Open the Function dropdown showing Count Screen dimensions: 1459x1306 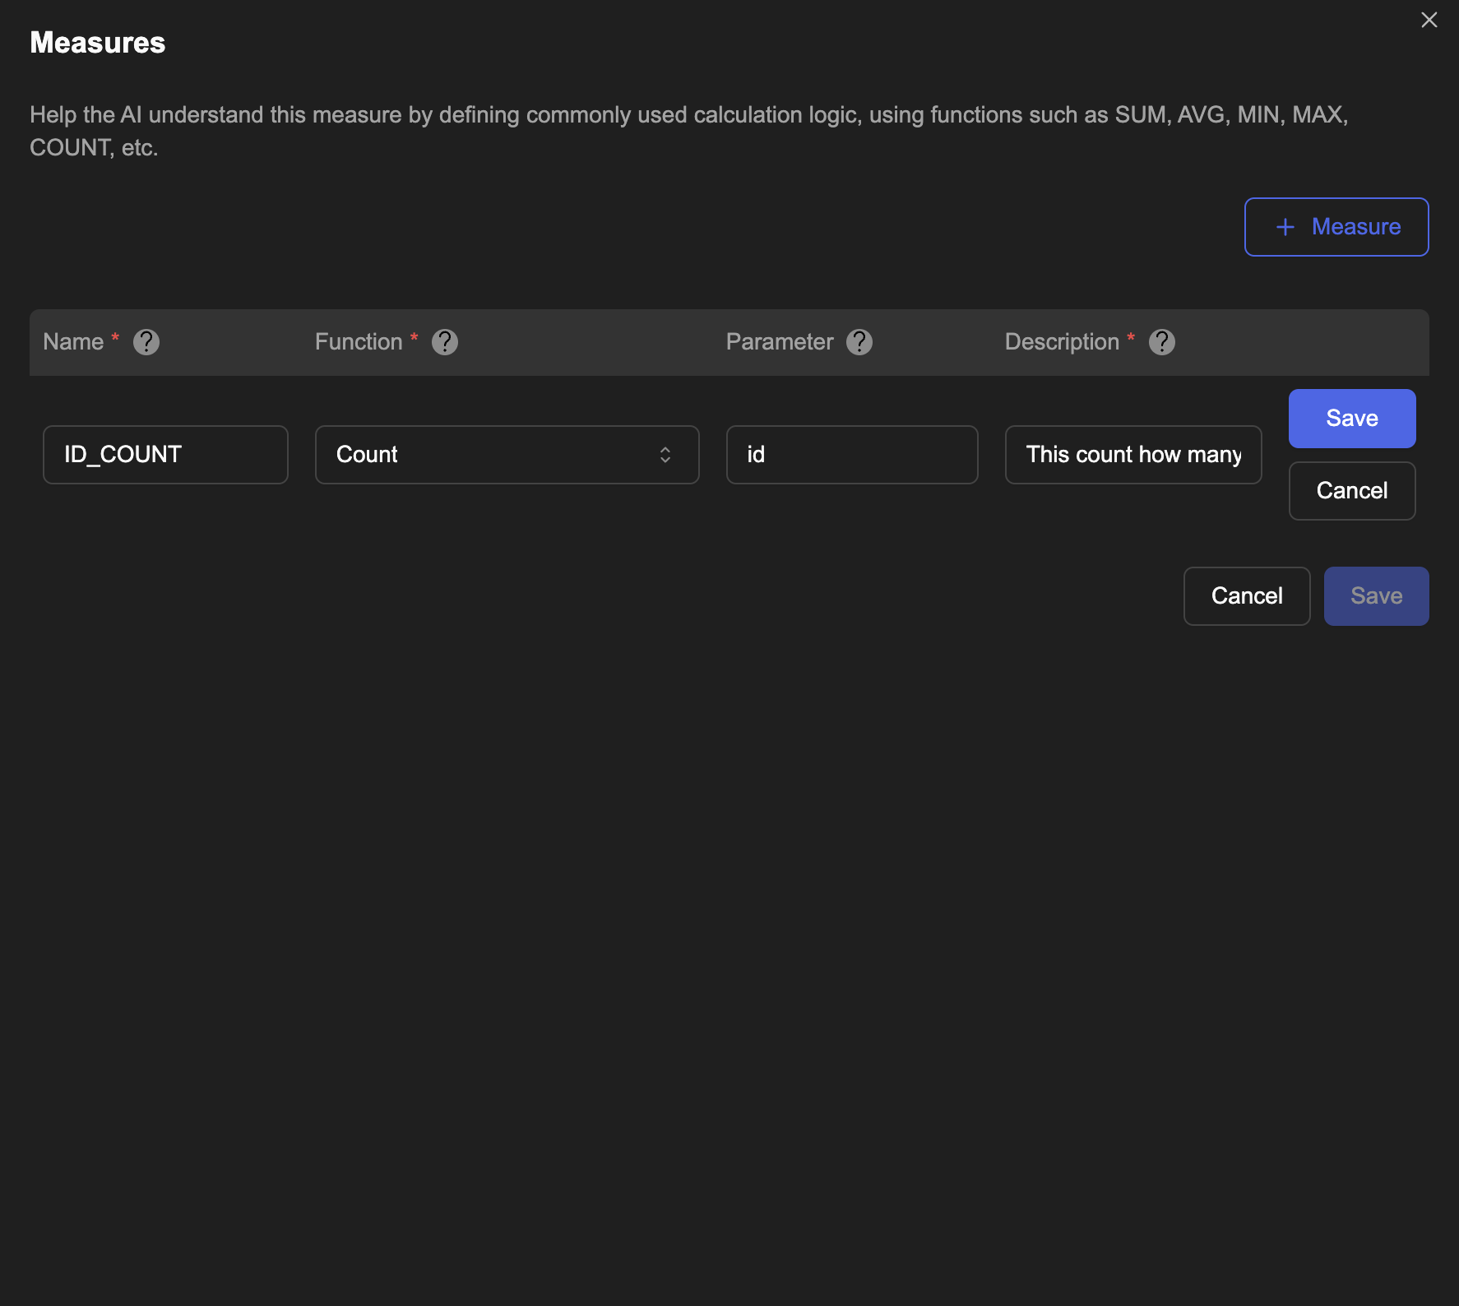coord(493,455)
